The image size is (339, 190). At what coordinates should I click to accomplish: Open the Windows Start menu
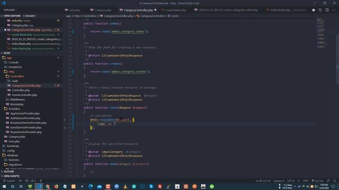(x=4, y=186)
